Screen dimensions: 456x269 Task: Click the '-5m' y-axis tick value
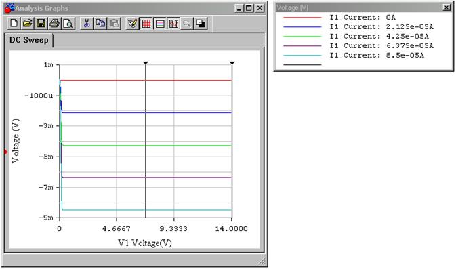point(46,157)
